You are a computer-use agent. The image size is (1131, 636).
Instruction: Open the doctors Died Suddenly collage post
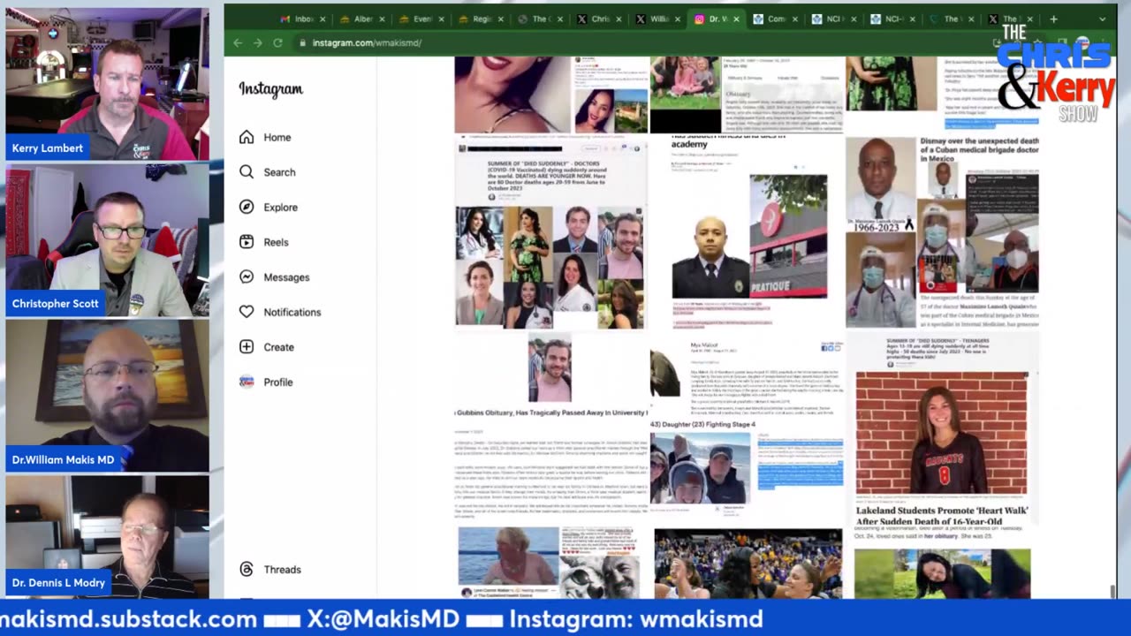click(x=550, y=234)
